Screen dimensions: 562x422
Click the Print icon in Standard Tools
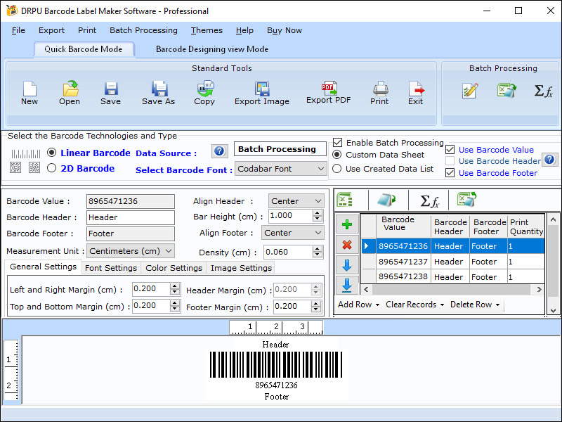pos(379,89)
